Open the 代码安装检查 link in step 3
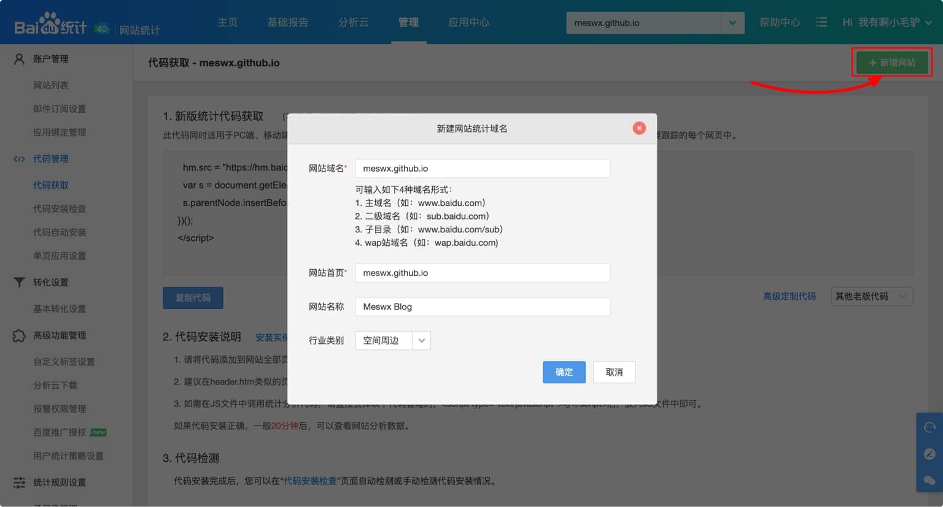 [310, 481]
